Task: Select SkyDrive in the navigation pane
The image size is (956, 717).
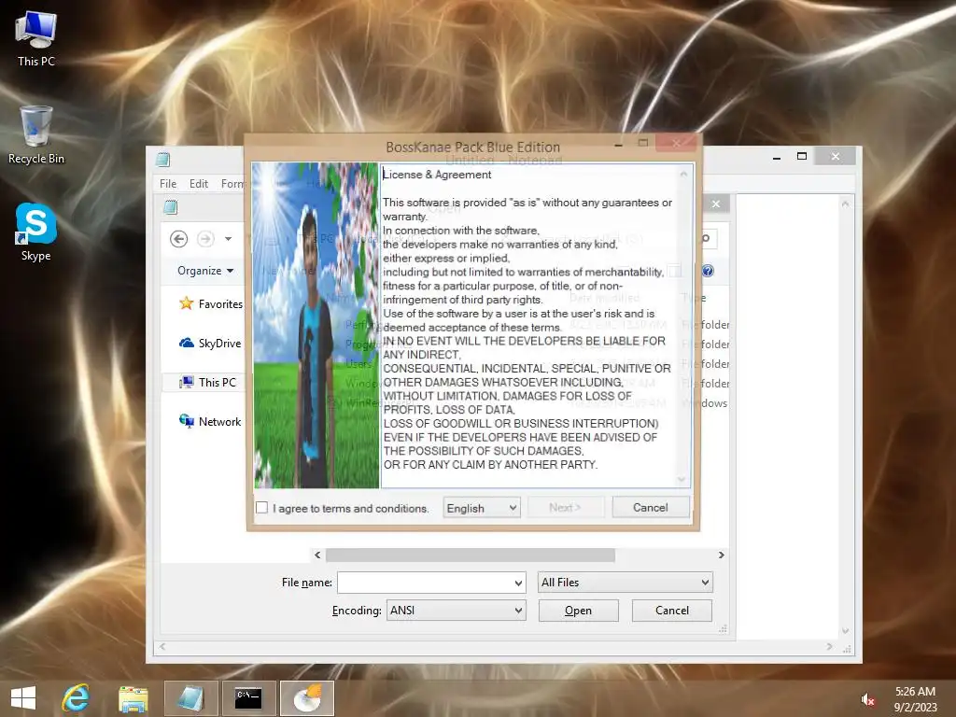Action: [210, 344]
